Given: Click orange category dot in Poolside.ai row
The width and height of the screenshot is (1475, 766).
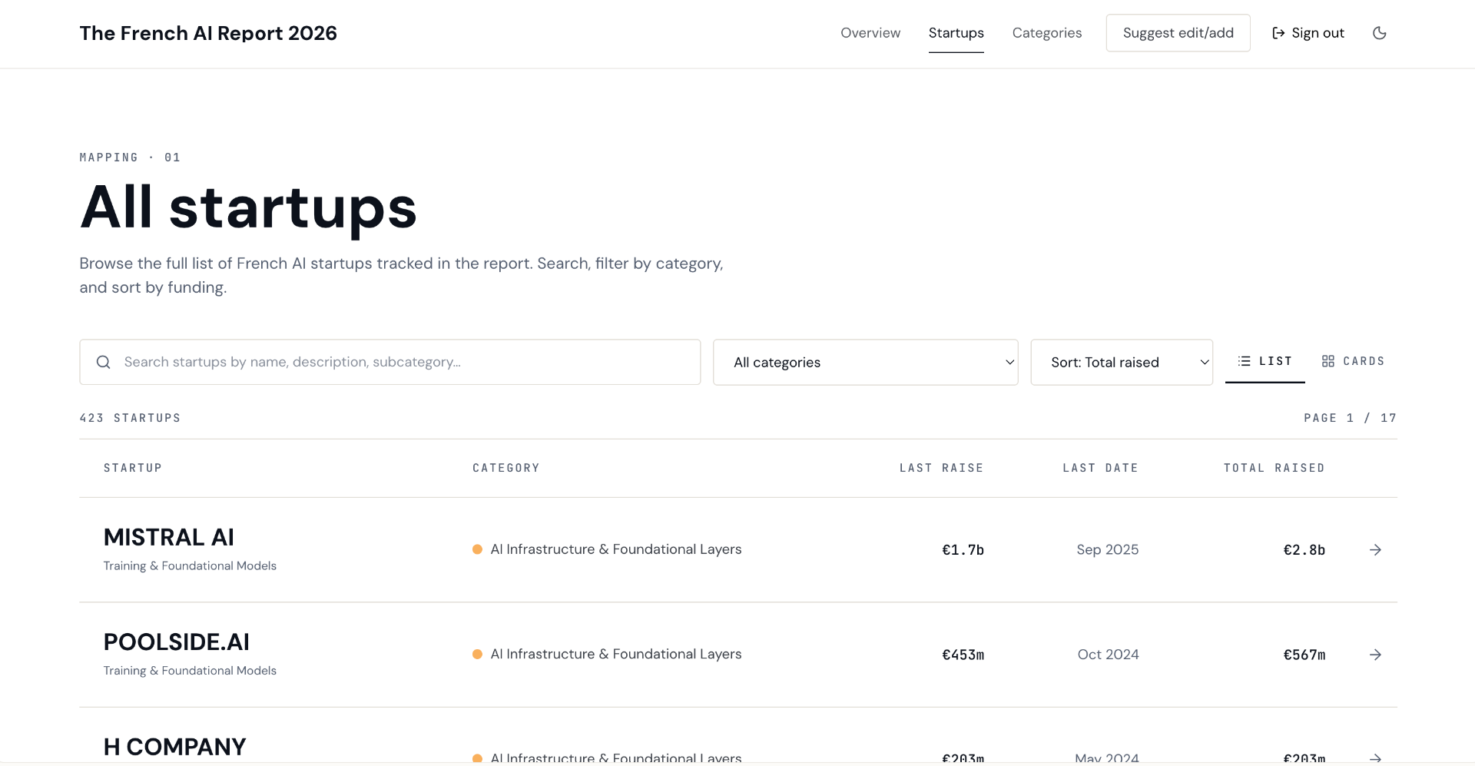Looking at the screenshot, I should tap(477, 655).
